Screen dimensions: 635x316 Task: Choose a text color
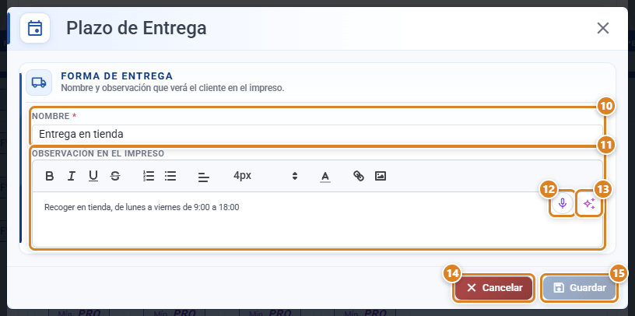pyautogui.click(x=325, y=176)
